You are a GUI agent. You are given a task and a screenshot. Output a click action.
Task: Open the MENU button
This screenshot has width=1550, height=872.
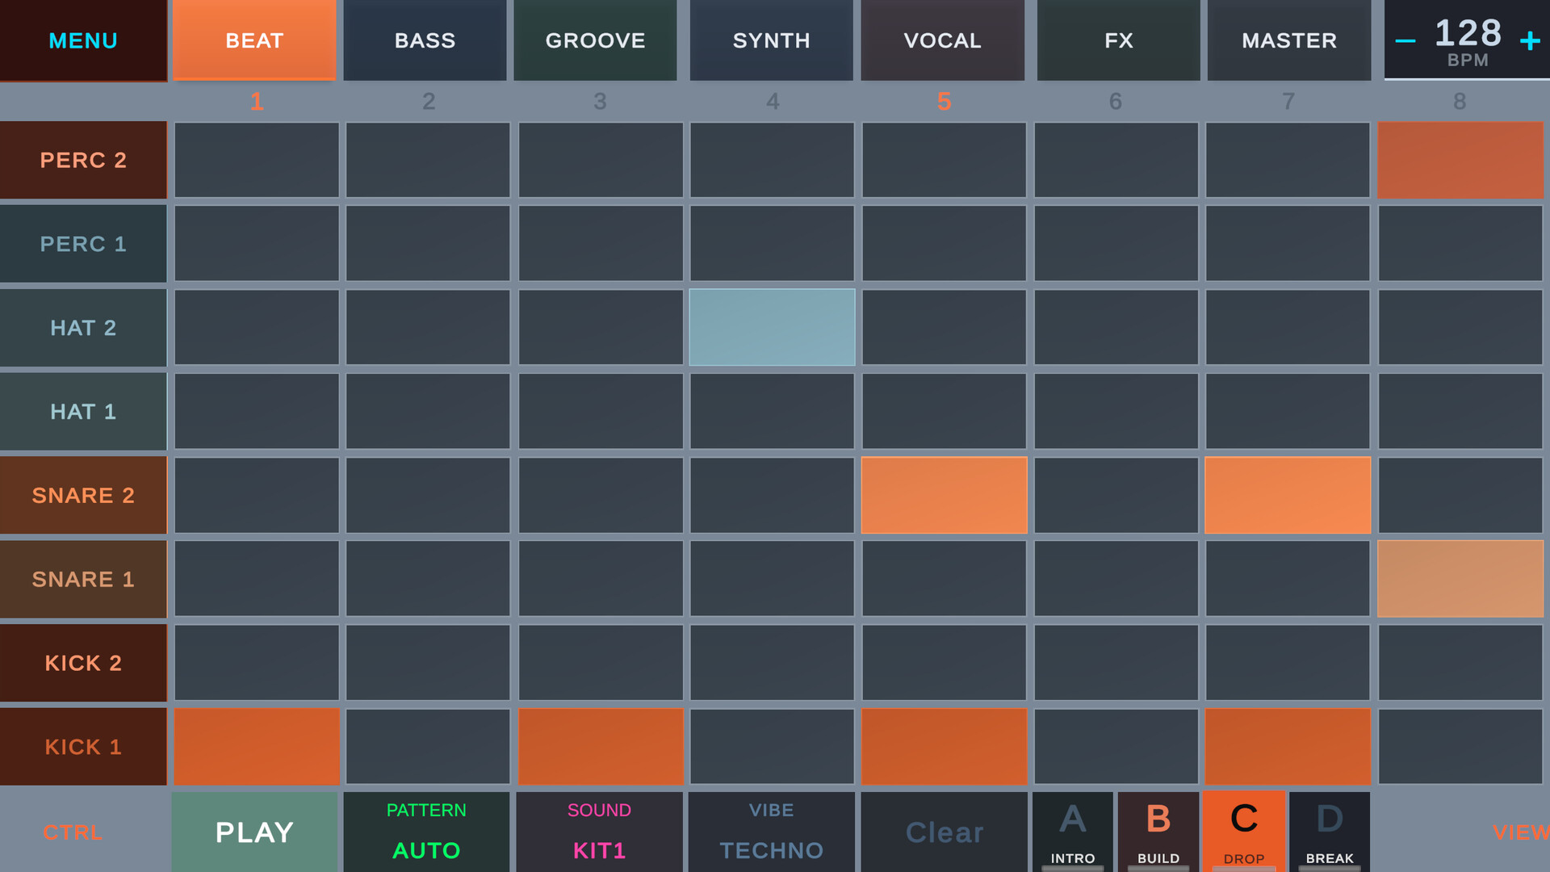tap(83, 40)
